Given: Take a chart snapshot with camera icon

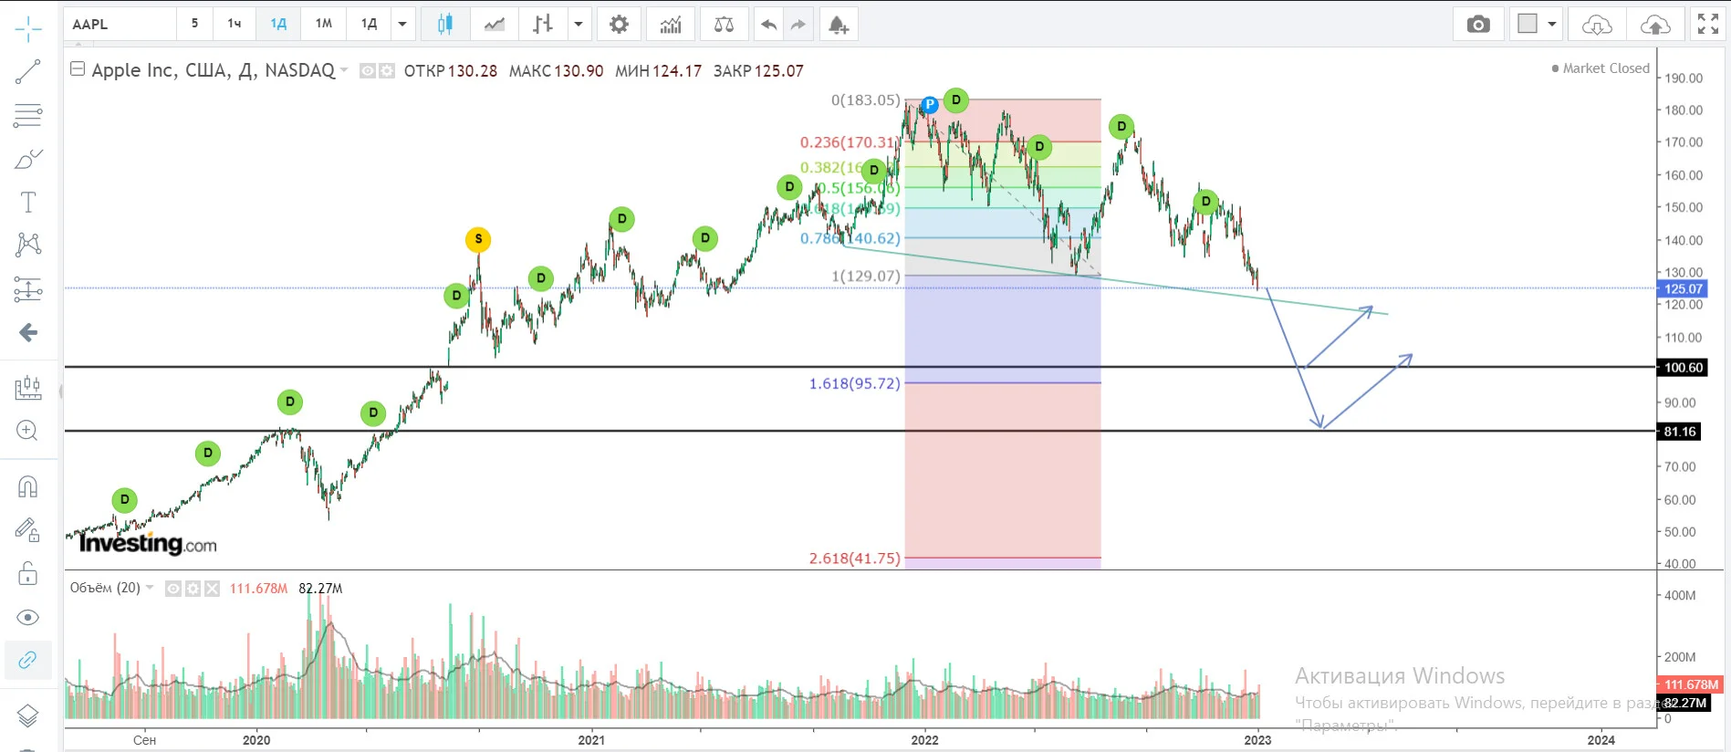Looking at the screenshot, I should (x=1478, y=24).
